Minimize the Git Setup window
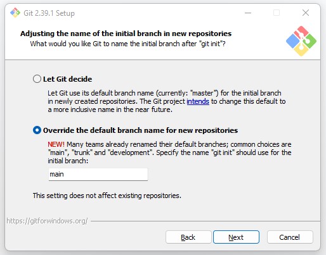This screenshot has width=326, height=255. [x=248, y=13]
